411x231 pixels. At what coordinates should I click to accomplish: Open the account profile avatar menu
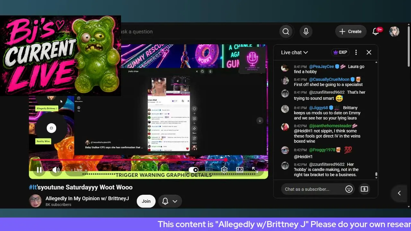coord(394,31)
